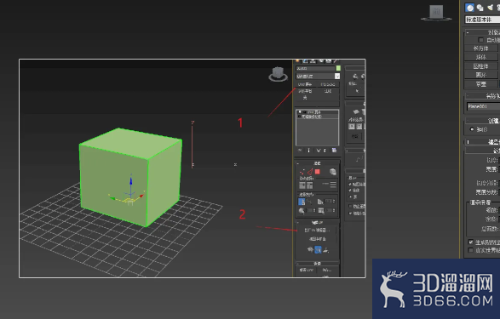Click the 重置 UVW button in the Channel rollout
500x319 pixels.
[307, 270]
